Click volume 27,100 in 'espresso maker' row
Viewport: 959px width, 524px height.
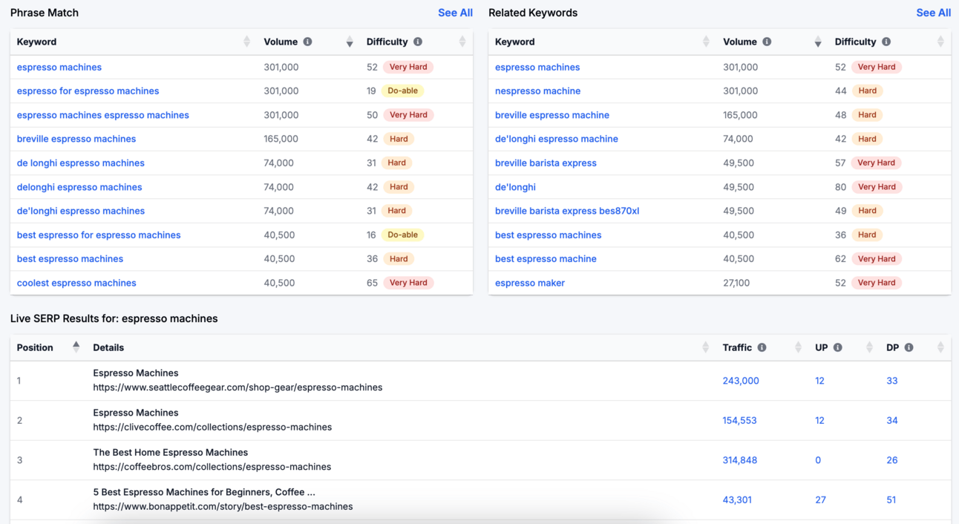[x=736, y=283]
